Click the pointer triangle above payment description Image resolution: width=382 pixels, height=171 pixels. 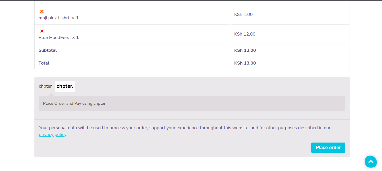[51, 94]
